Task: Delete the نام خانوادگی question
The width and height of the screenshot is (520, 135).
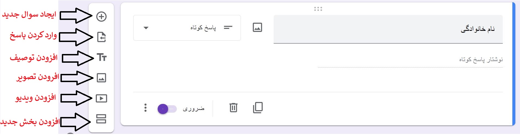Action: [x=233, y=108]
